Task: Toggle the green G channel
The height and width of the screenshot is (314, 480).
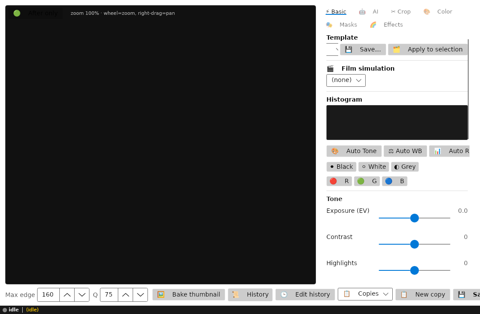Action: click(367, 181)
